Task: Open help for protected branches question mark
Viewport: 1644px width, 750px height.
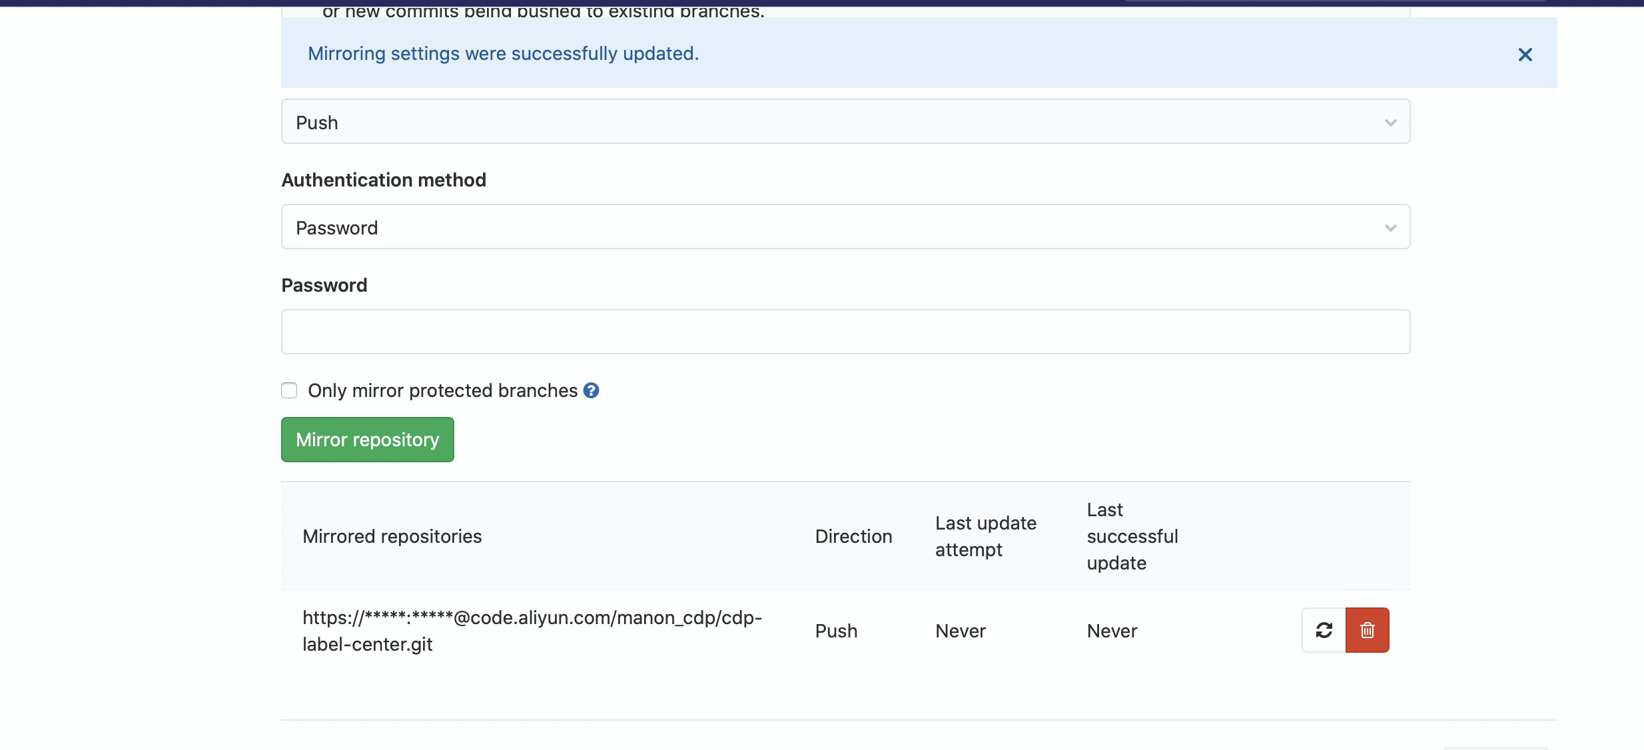Action: tap(592, 390)
